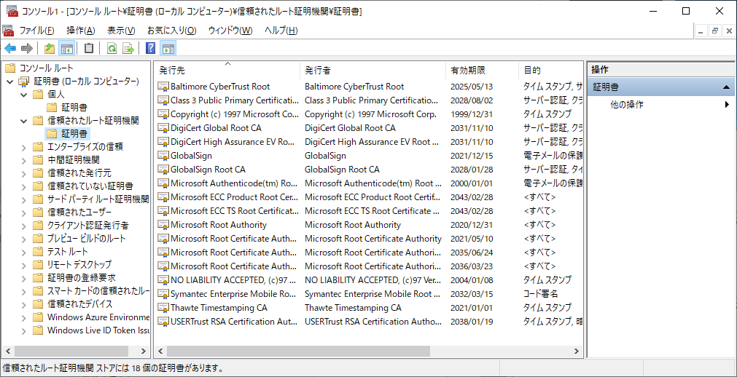Screen dimensions: 737x377
Task: Refresh the certificate list
Action: (x=112, y=48)
